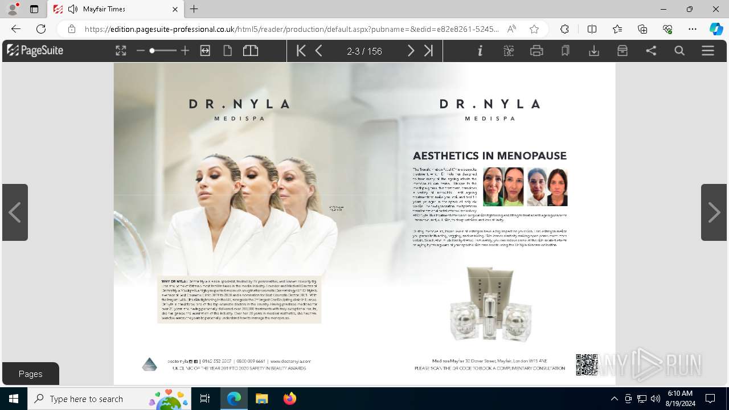Open the notification center
This screenshot has width=729, height=410.
point(710,399)
